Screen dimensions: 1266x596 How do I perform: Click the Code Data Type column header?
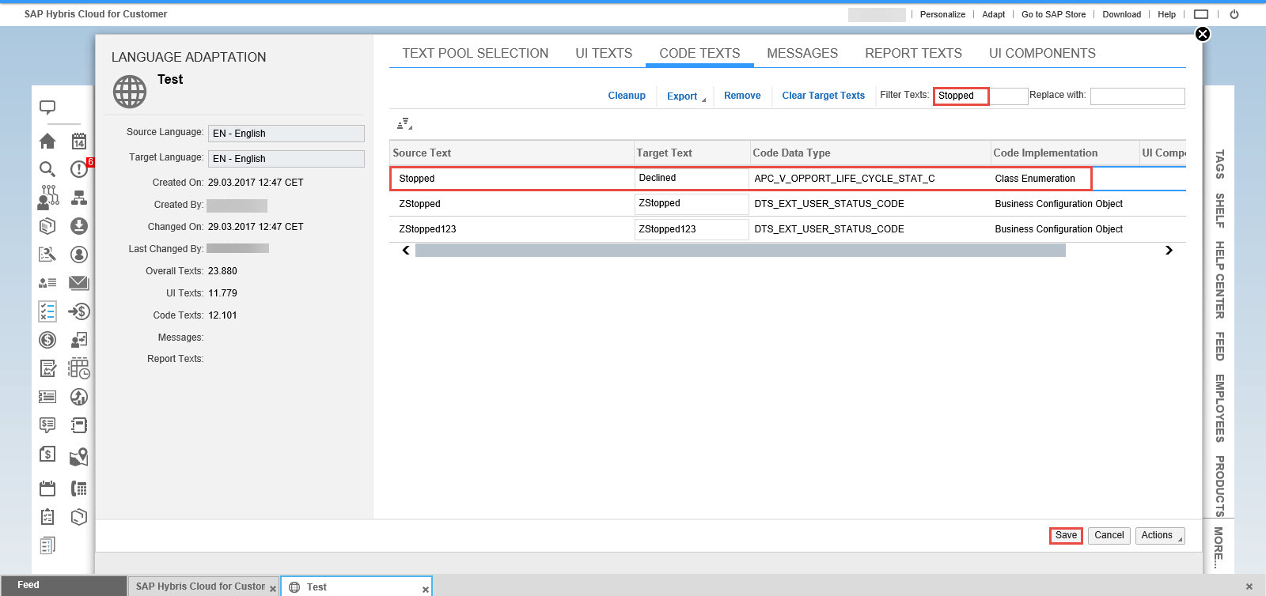click(870, 153)
